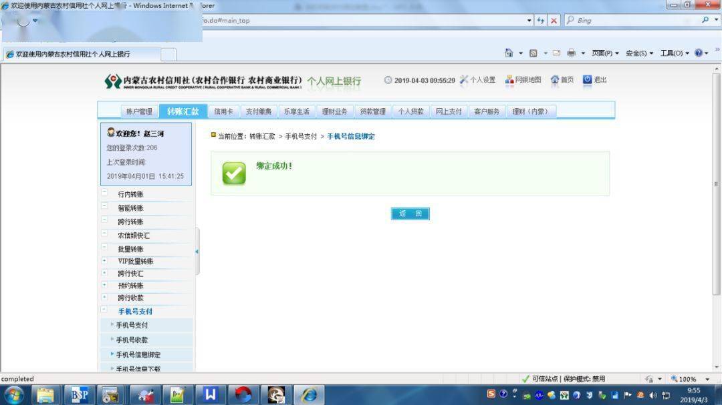Click the IE toolbar home icon
Image resolution: width=722 pixels, height=405 pixels.
pos(509,53)
